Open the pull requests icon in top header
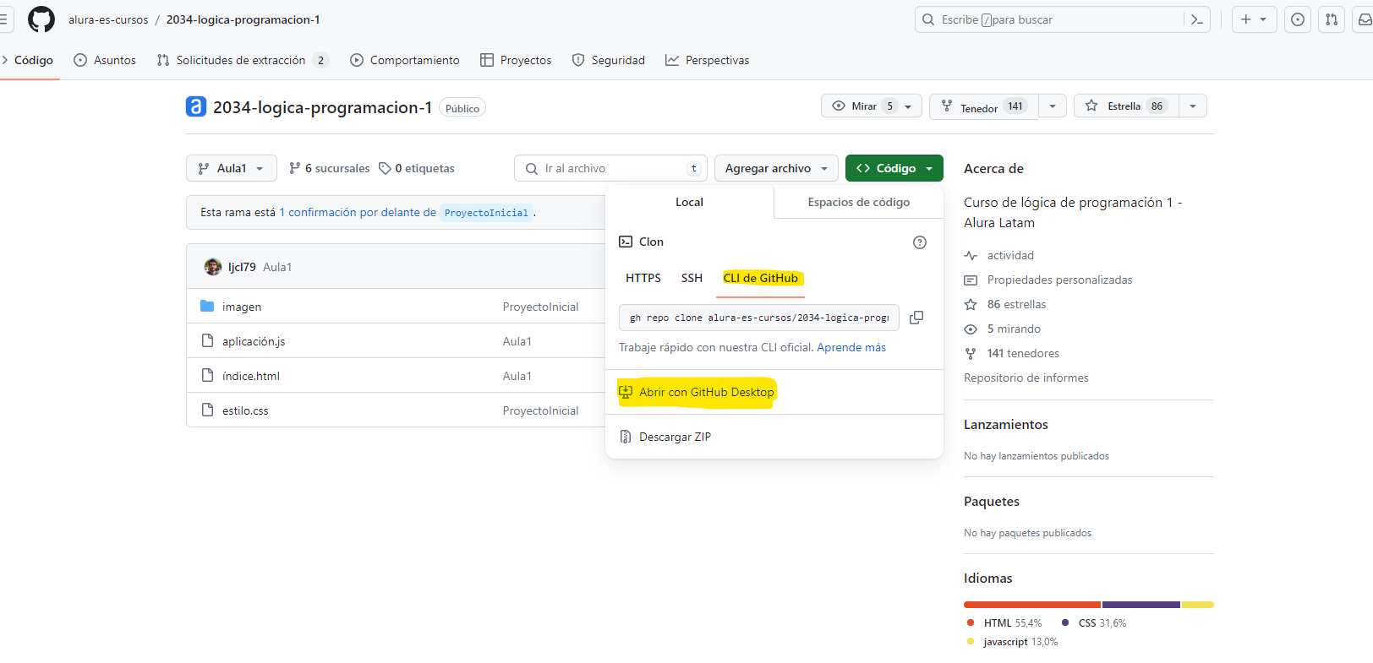The image size is (1373, 663). 1332,19
